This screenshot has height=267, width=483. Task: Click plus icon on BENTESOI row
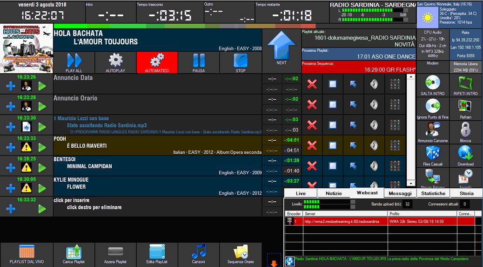click(11, 168)
